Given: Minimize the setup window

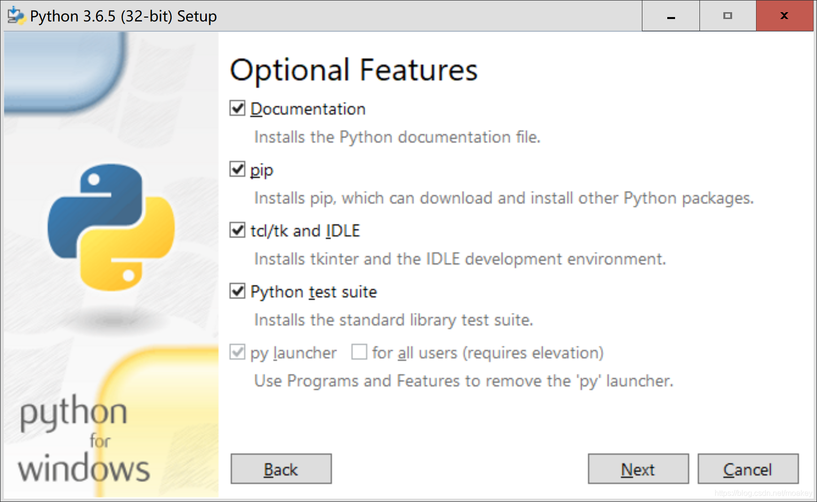Looking at the screenshot, I should click(671, 16).
